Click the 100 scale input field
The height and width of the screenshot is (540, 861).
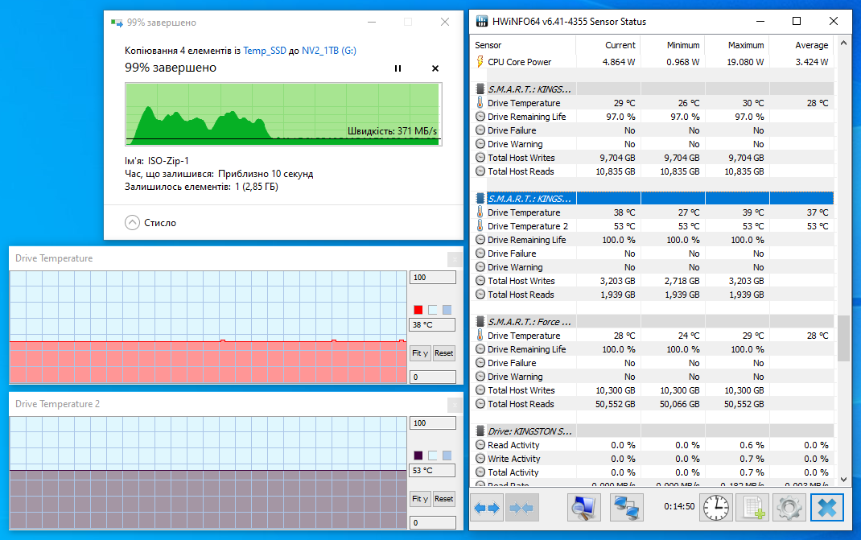[x=432, y=276]
